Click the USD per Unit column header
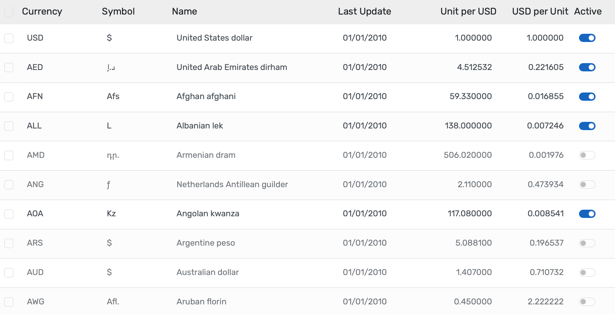The height and width of the screenshot is (314, 615). 540,12
